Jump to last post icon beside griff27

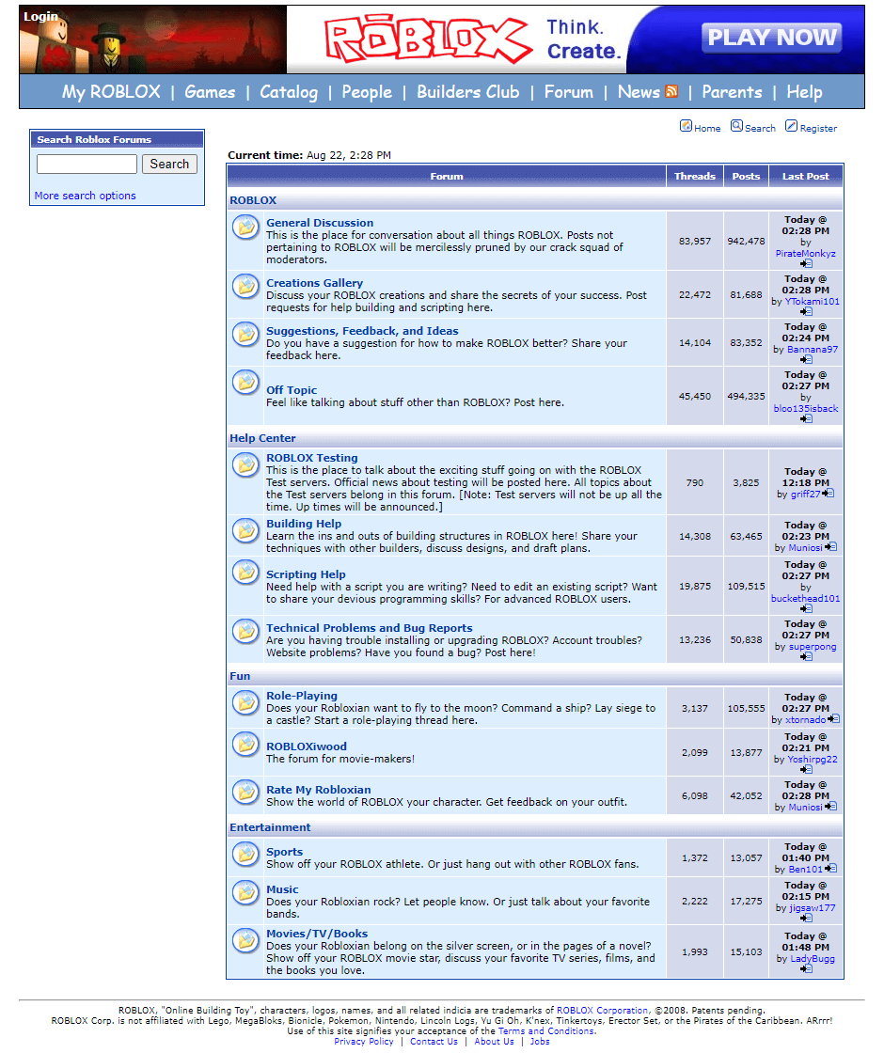828,494
